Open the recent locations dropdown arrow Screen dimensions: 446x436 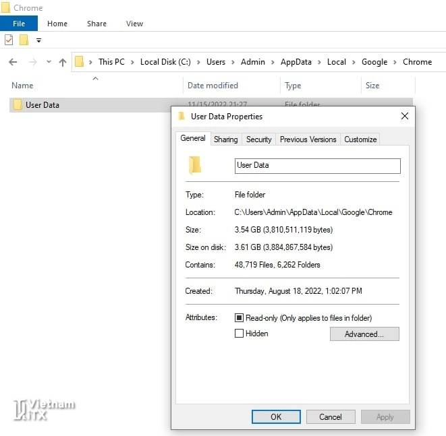tap(49, 62)
